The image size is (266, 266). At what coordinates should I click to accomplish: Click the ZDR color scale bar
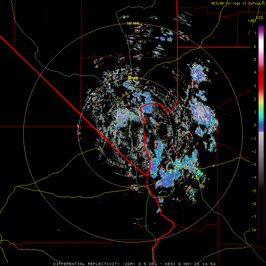261,131
